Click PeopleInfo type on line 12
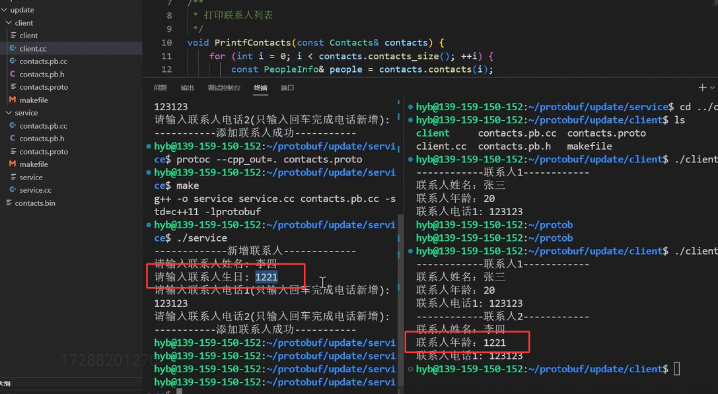718x394 pixels. [x=291, y=69]
